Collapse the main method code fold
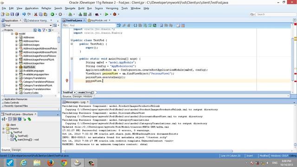Screen dimensions: 297x167 72,59
